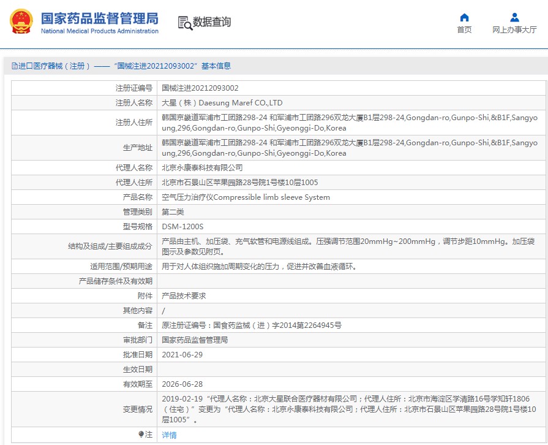Click the 代理人名称 label
548x445 pixels.
click(134, 168)
